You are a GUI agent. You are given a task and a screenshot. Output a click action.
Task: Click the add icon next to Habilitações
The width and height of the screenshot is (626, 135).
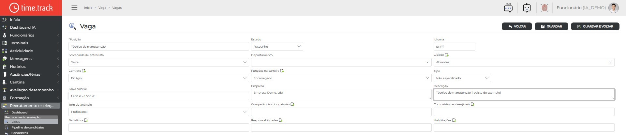click(x=454, y=120)
